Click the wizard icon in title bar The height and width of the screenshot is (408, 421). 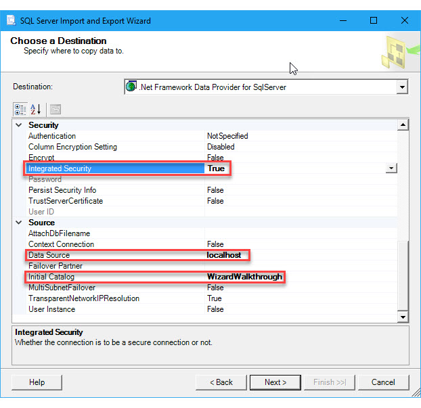[x=11, y=20]
